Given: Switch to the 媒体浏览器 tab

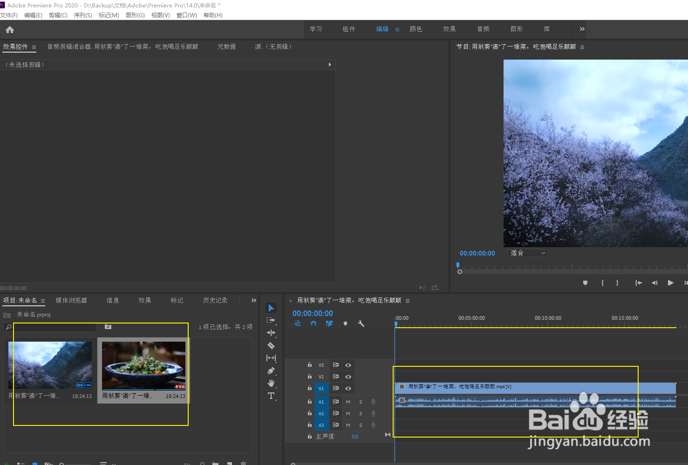Looking at the screenshot, I should click(x=71, y=300).
